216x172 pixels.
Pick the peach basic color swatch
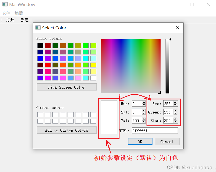pyautogui.click(x=78, y=72)
